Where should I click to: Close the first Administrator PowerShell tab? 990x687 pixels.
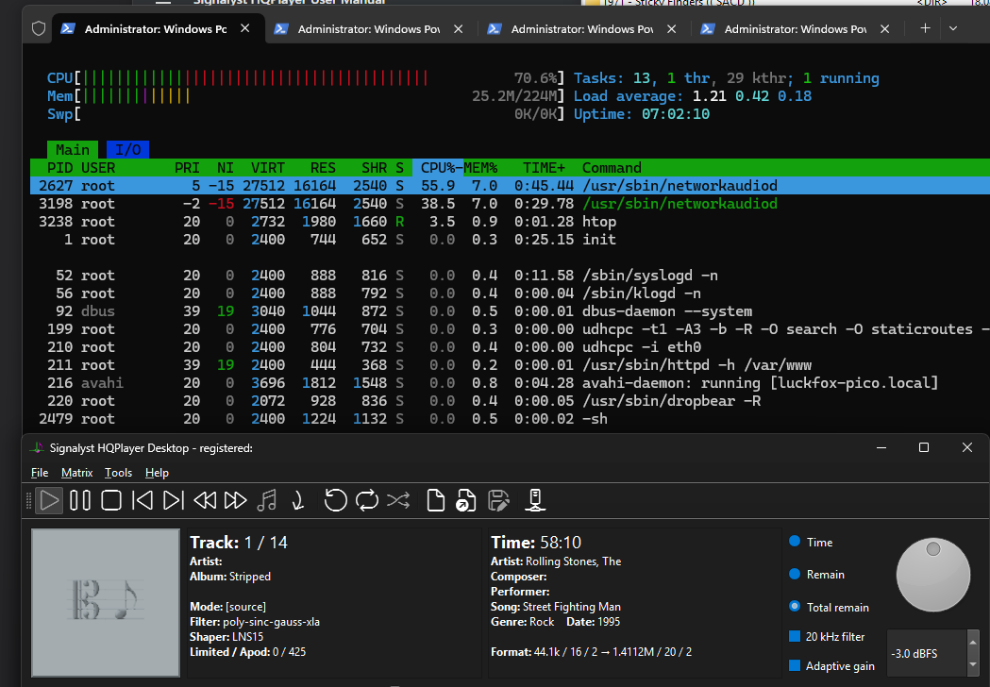(x=245, y=28)
